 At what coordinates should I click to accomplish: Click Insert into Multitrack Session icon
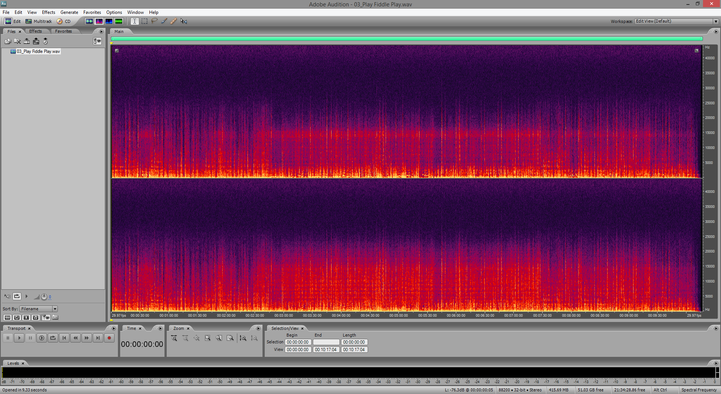[36, 41]
